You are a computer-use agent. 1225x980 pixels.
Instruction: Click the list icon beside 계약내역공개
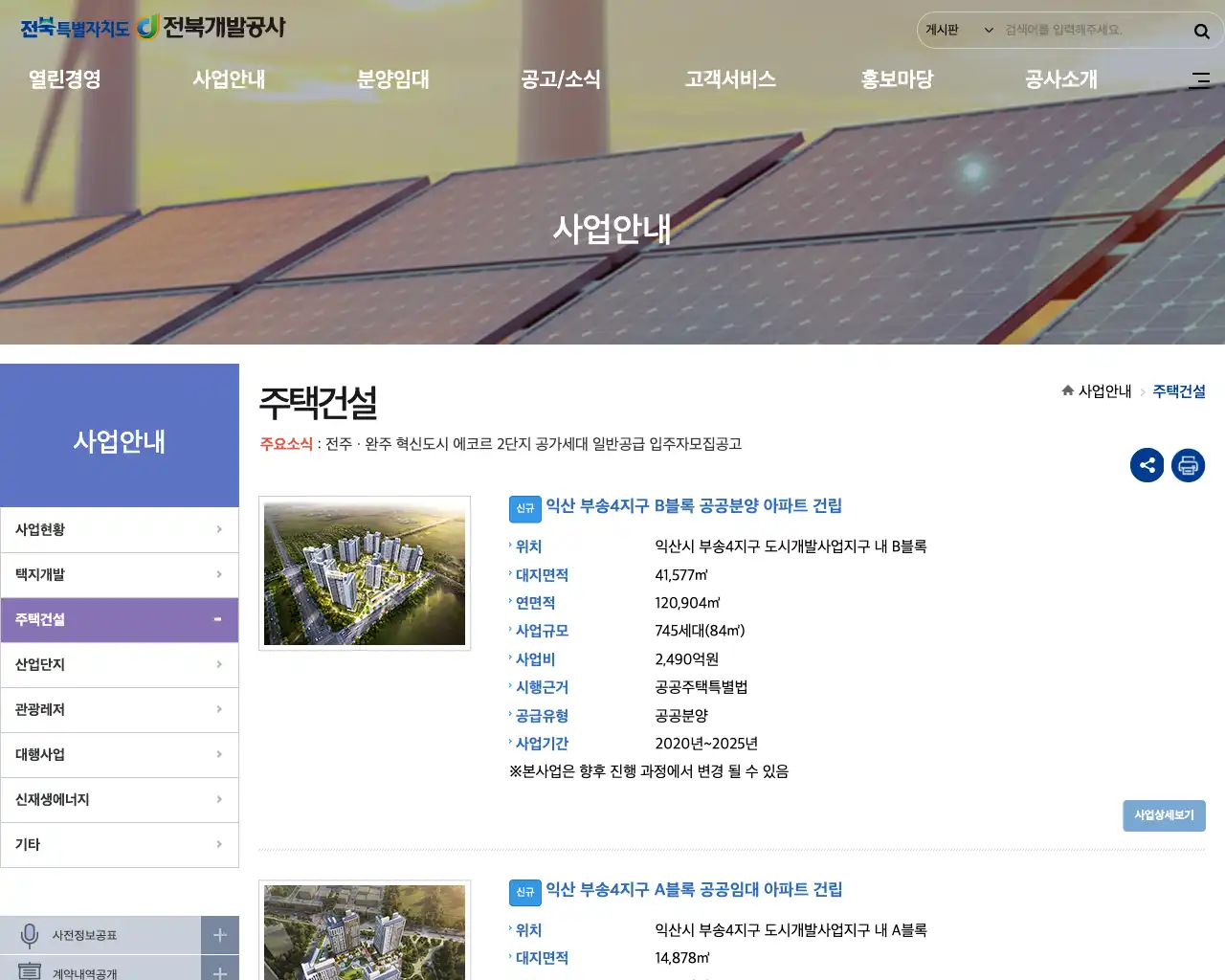30,970
